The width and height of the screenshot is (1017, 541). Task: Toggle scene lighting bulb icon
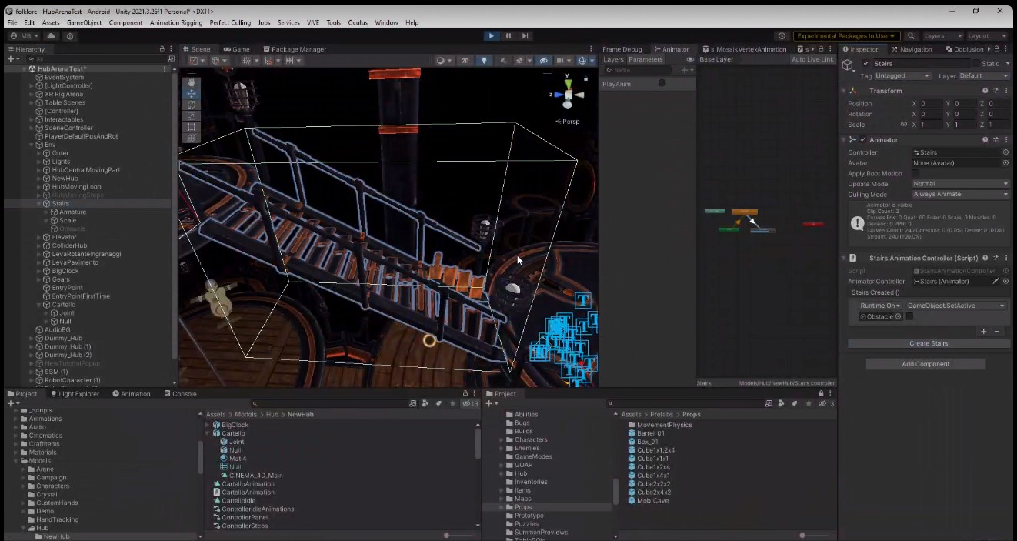484,60
